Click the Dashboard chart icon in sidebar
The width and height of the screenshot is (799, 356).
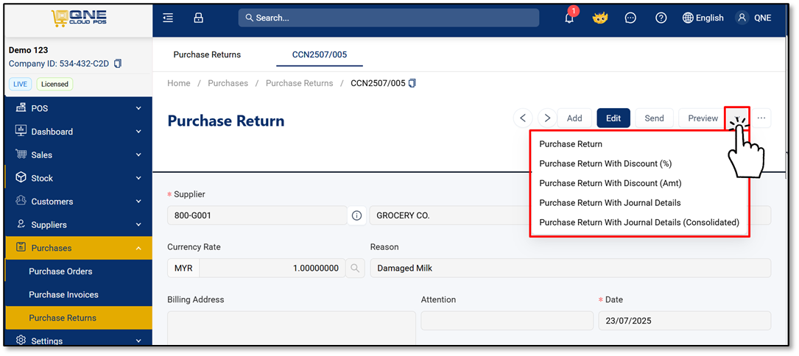click(x=21, y=131)
